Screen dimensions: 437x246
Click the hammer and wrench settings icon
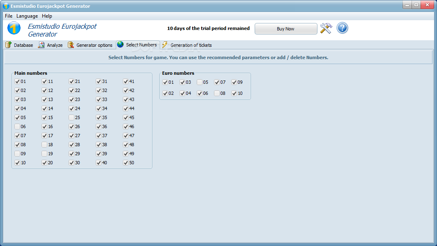pyautogui.click(x=326, y=28)
